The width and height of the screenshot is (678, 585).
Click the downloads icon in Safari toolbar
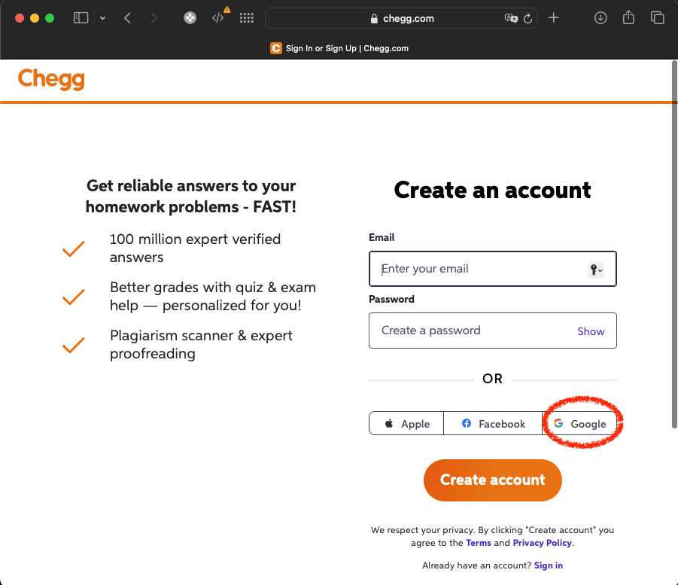click(600, 17)
